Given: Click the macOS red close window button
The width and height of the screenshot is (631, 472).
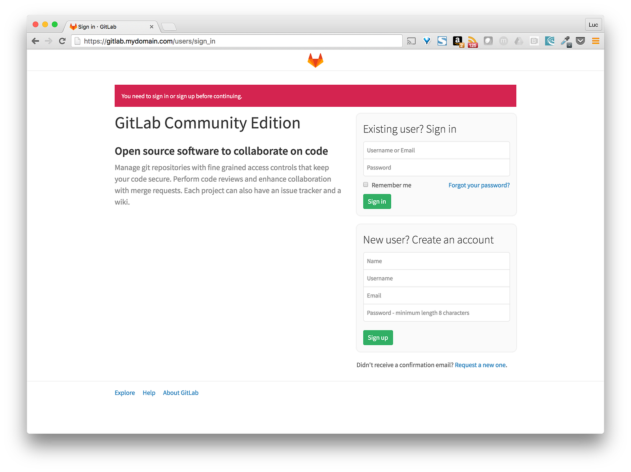Looking at the screenshot, I should 35,24.
